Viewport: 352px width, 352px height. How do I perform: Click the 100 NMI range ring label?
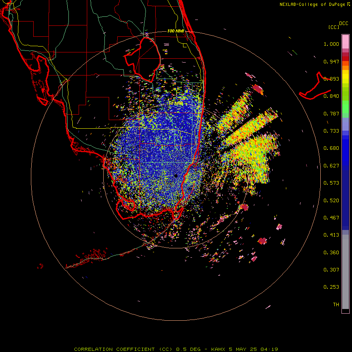[x=176, y=31]
